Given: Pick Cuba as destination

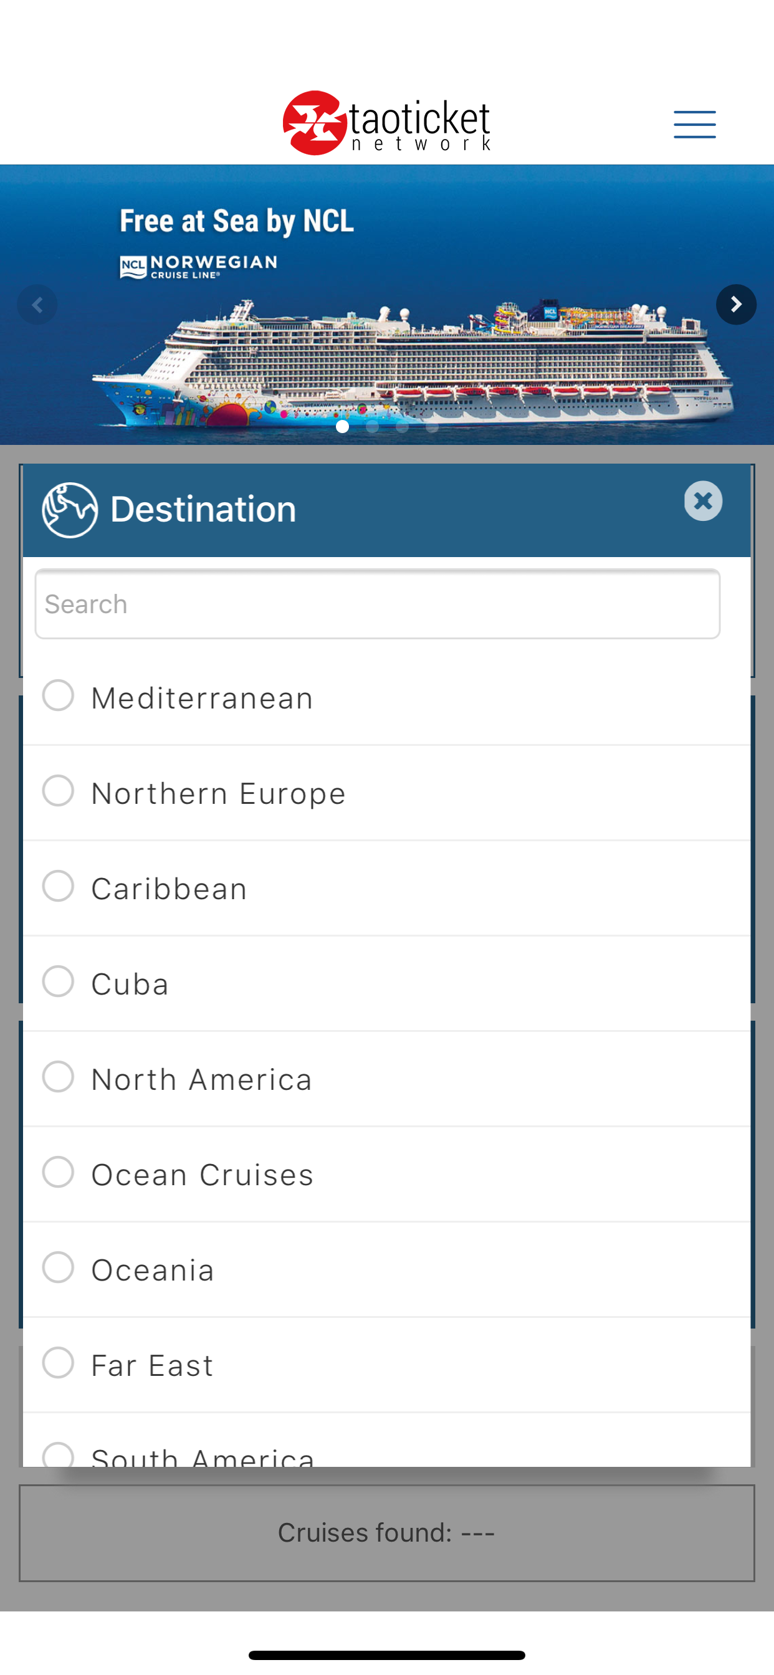Looking at the screenshot, I should point(386,983).
